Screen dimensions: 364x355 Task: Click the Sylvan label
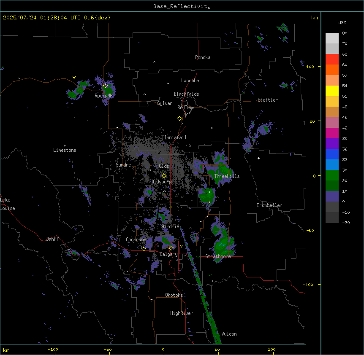coord(165,103)
